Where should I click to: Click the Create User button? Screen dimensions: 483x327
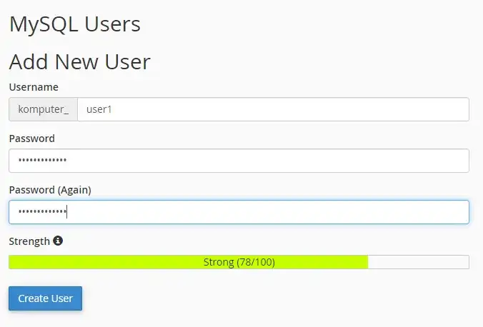(45, 298)
